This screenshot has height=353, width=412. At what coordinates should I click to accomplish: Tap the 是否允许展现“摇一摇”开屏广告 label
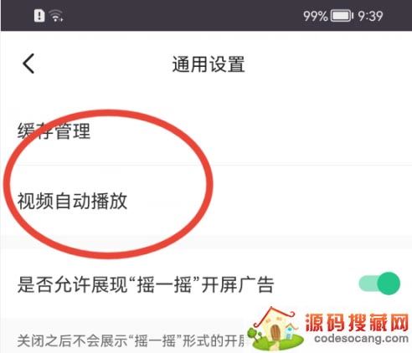coord(146,284)
